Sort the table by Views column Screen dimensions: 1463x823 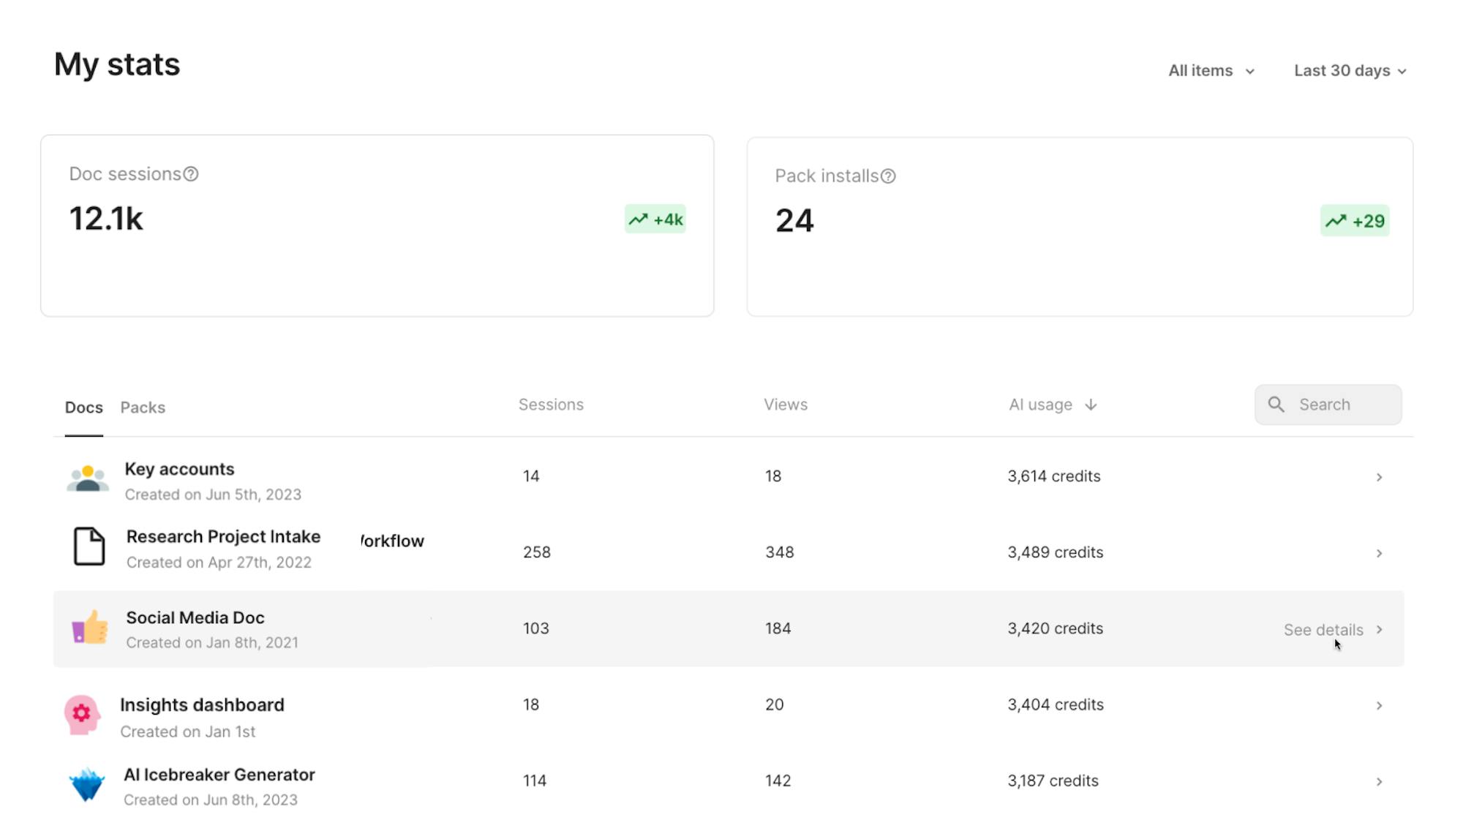click(x=786, y=405)
